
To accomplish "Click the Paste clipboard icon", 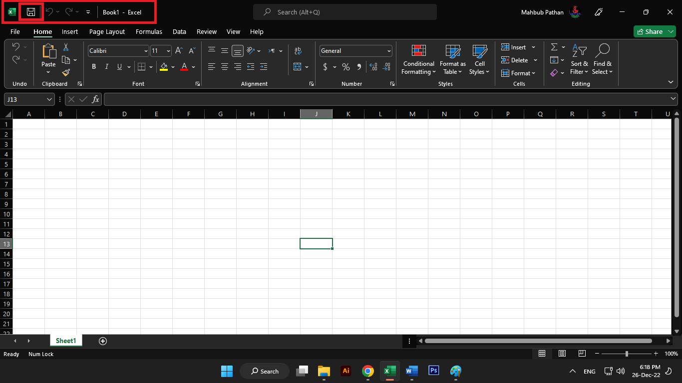I will (x=48, y=51).
